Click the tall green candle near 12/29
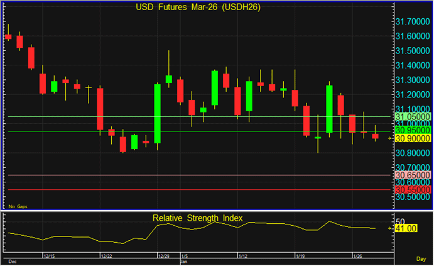The height and width of the screenshot is (266, 434). coord(157,114)
